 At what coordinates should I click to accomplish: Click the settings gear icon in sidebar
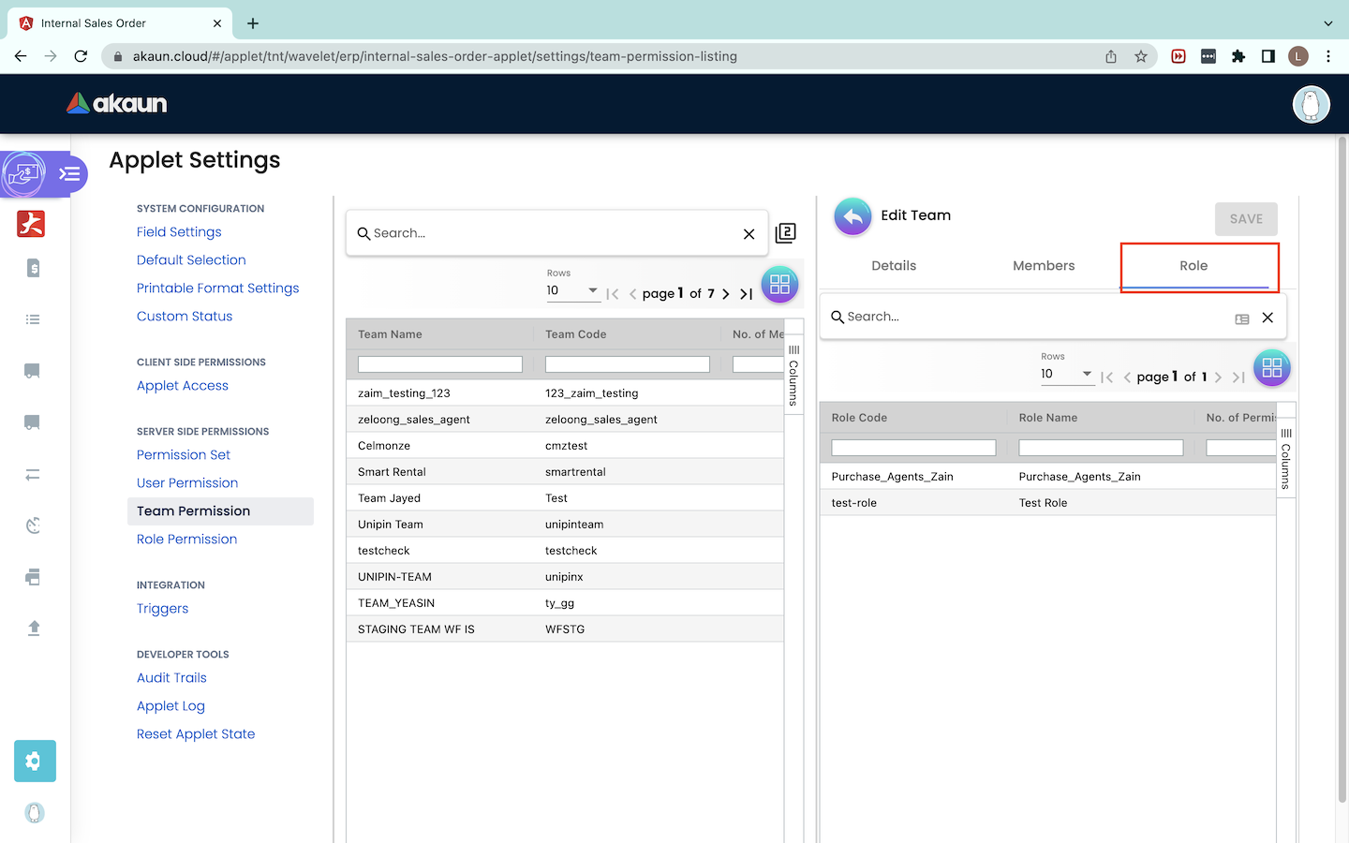point(35,761)
